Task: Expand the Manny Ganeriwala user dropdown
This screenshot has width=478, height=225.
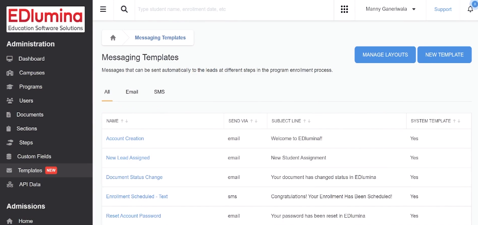Action: [391, 9]
